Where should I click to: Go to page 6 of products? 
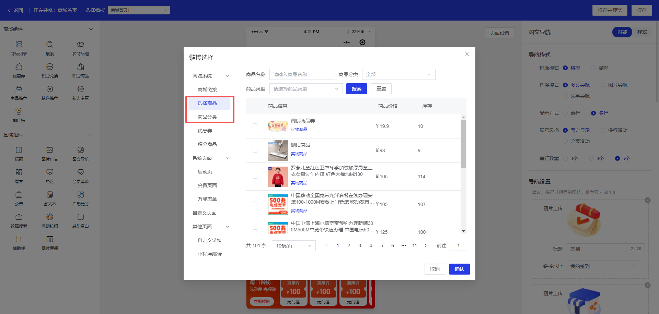coord(392,245)
